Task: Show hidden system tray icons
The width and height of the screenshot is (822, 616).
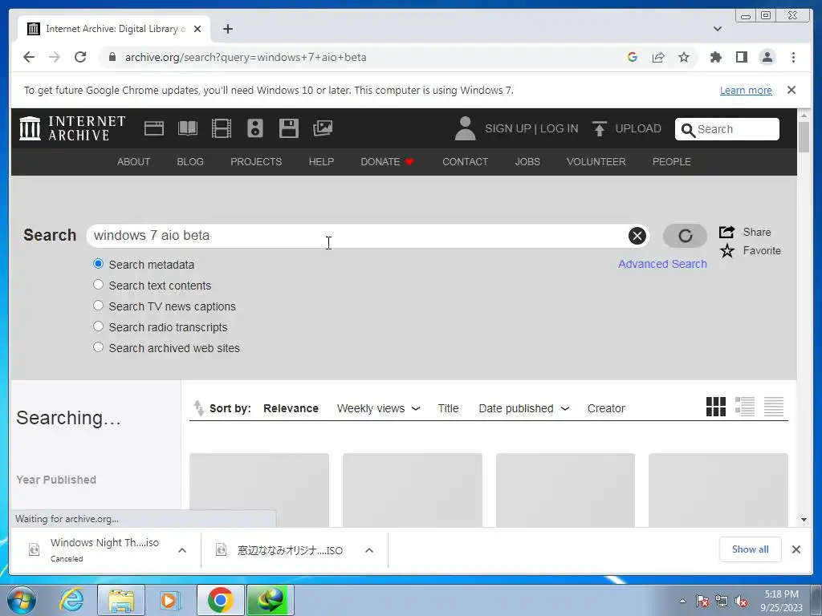Action: pyautogui.click(x=682, y=601)
